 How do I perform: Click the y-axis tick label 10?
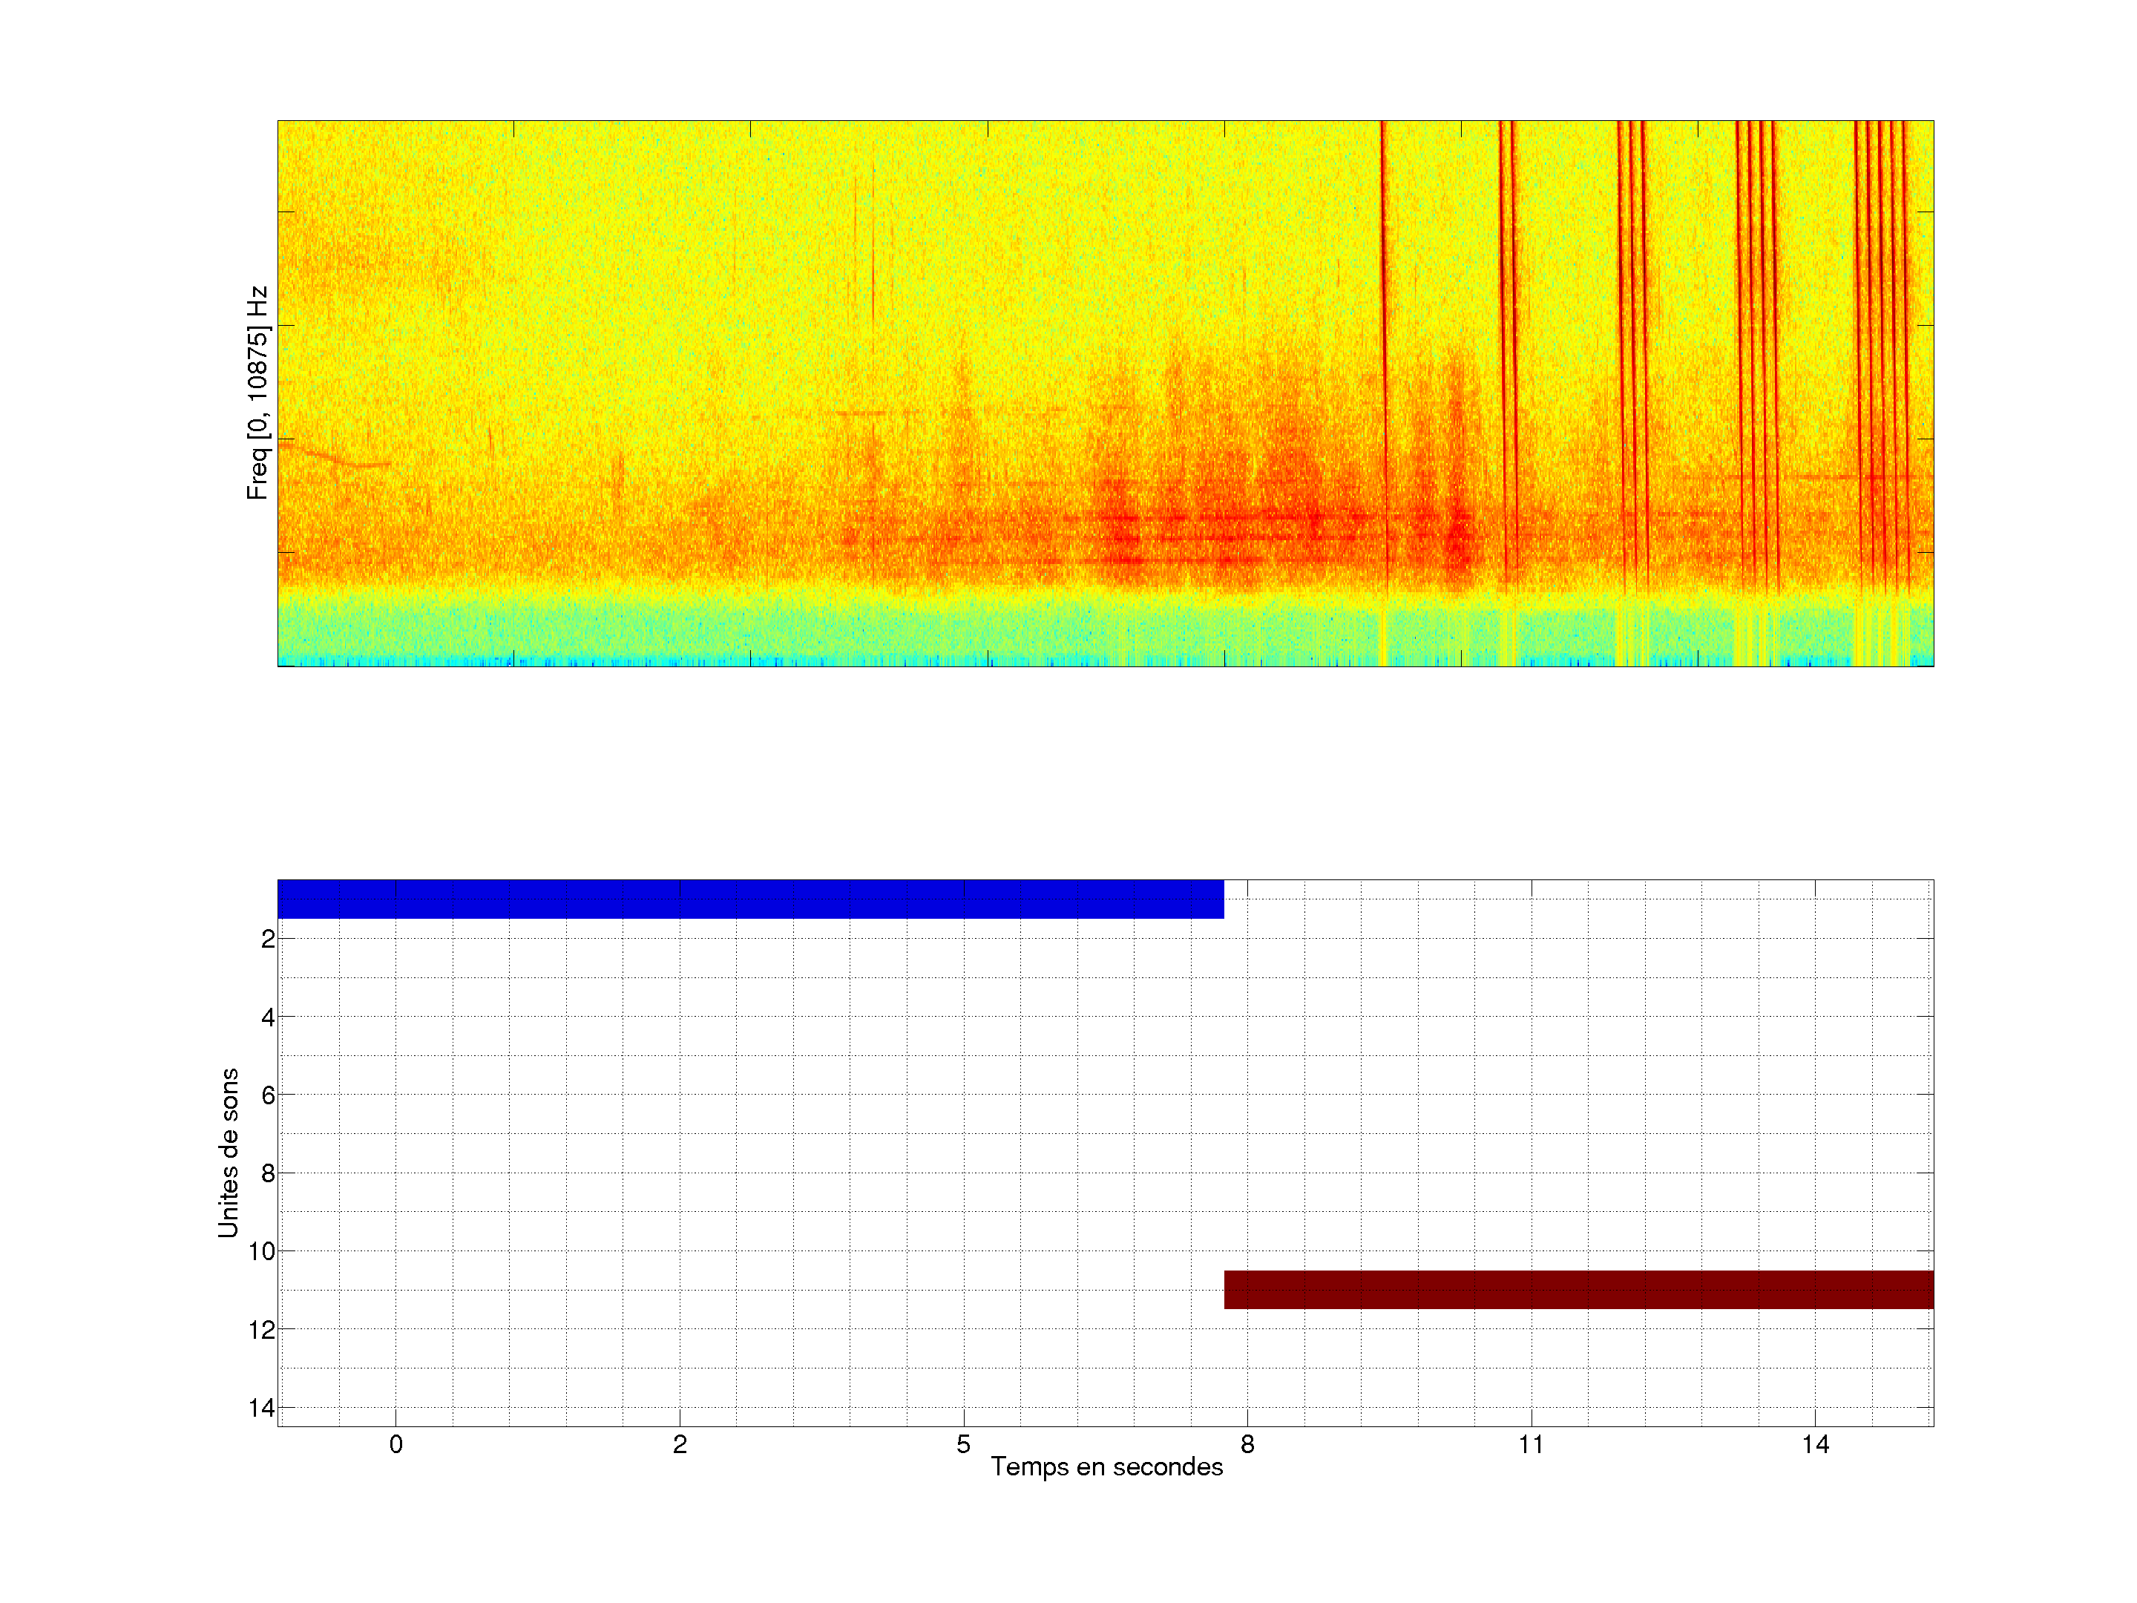262,1251
